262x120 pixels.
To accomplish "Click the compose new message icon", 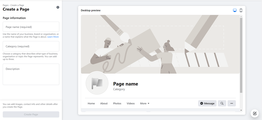I will [255, 114].
